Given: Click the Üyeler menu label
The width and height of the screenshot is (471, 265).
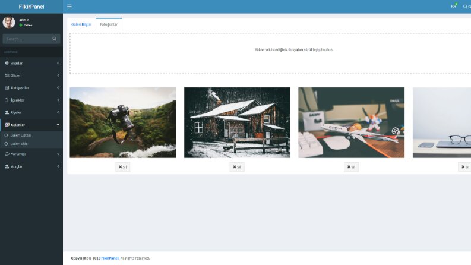Looking at the screenshot, I should point(16,113).
